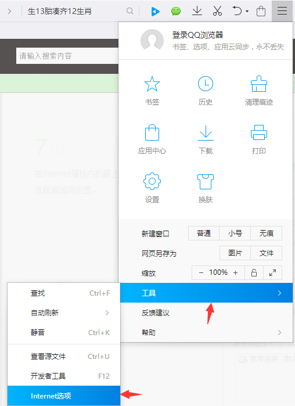The height and width of the screenshot is (406, 295).
Task: Save webpage as 图片 image
Action: 235,253
